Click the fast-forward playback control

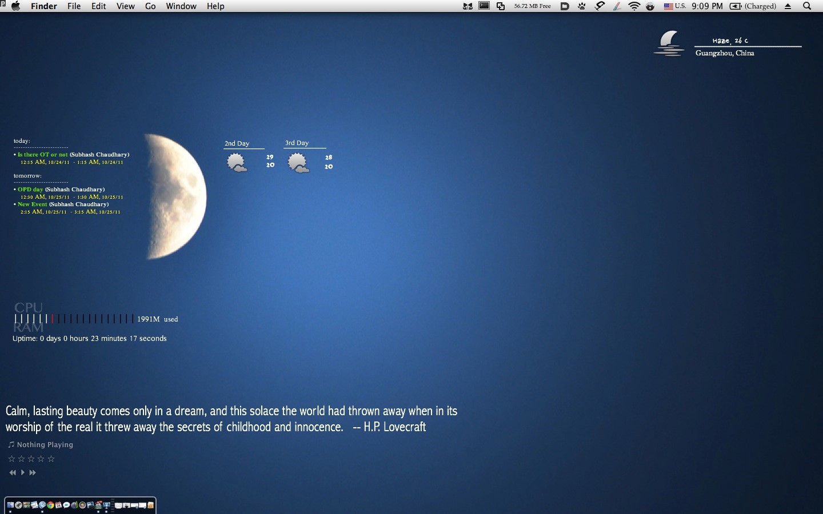[33, 472]
